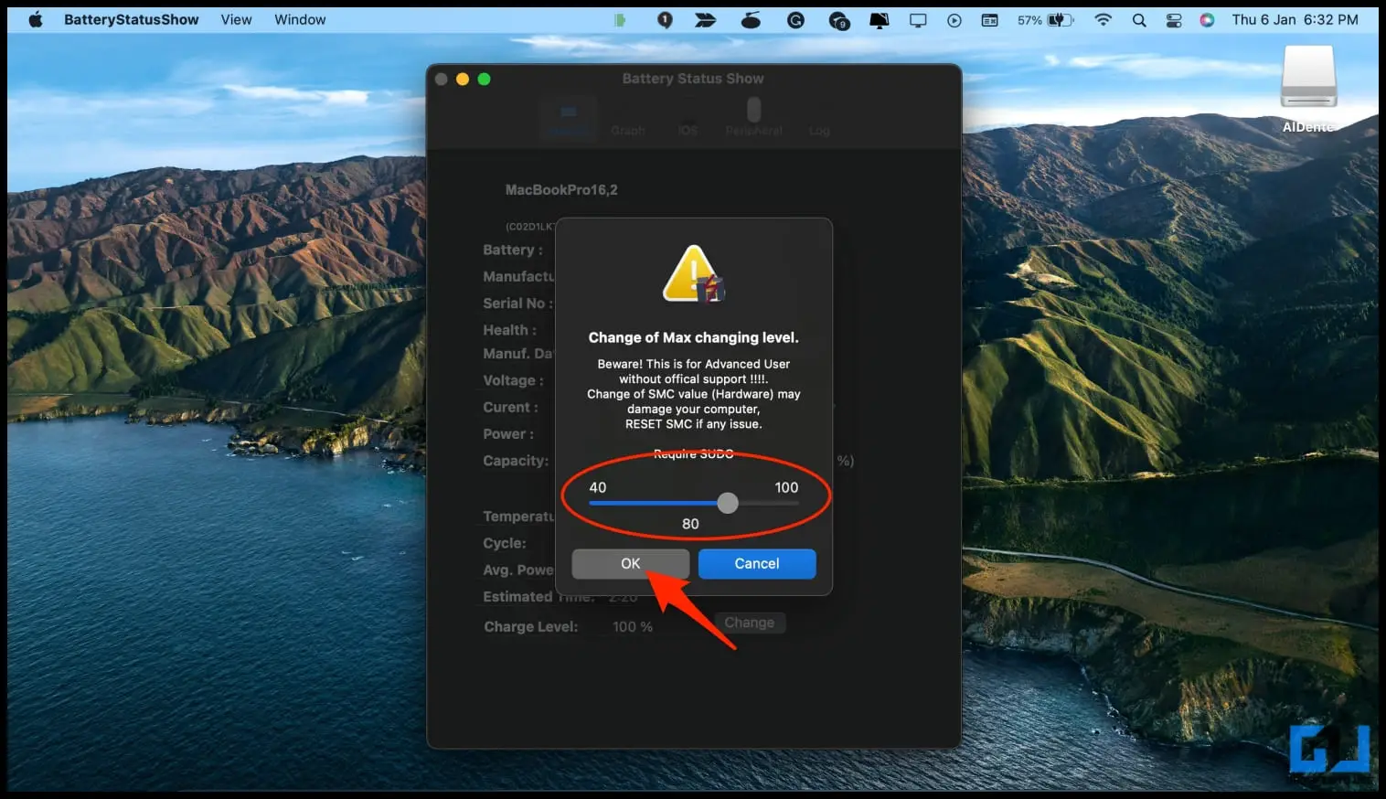1386x799 pixels.
Task: Click the RESET SMC if any issue text
Action: 693,424
